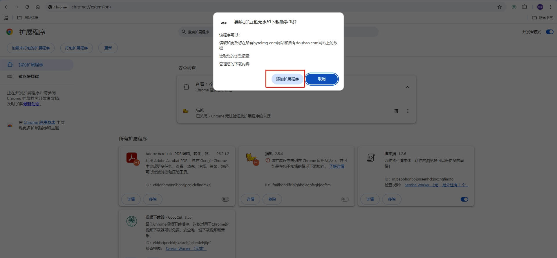557x258 pixels.
Task: Open CocoCut Service Worker (无效) link
Action: [186, 248]
